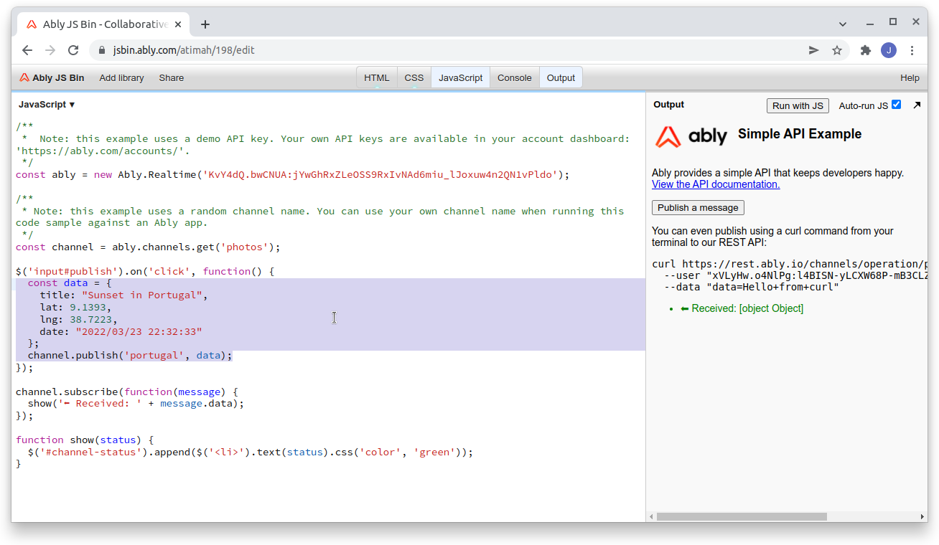The image size is (939, 545).
Task: Click the Received: [object Object] message
Action: tap(742, 308)
